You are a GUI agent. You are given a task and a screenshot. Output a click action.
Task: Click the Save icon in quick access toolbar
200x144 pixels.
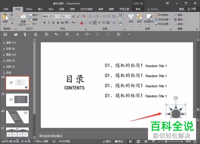pos(5,34)
